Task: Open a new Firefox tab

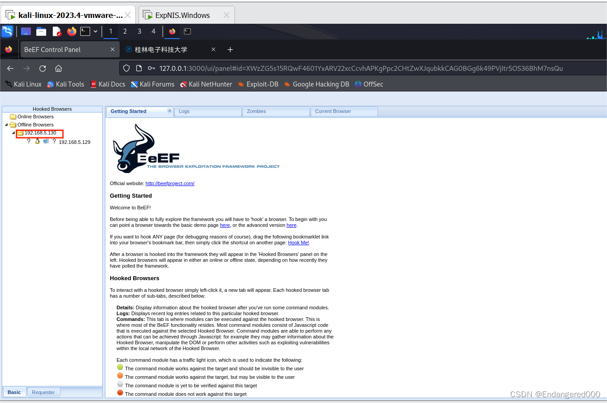Action: point(230,49)
